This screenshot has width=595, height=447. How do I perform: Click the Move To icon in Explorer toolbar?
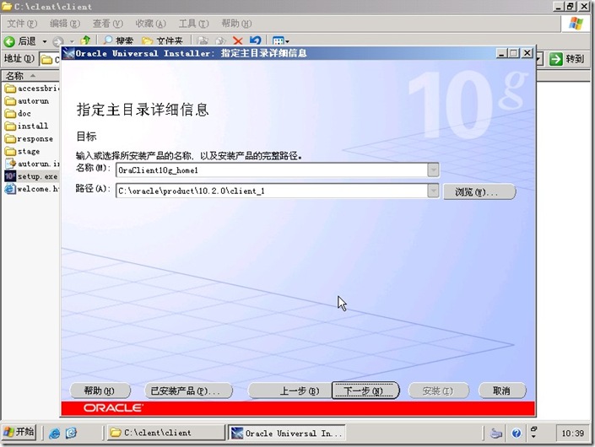[x=203, y=40]
